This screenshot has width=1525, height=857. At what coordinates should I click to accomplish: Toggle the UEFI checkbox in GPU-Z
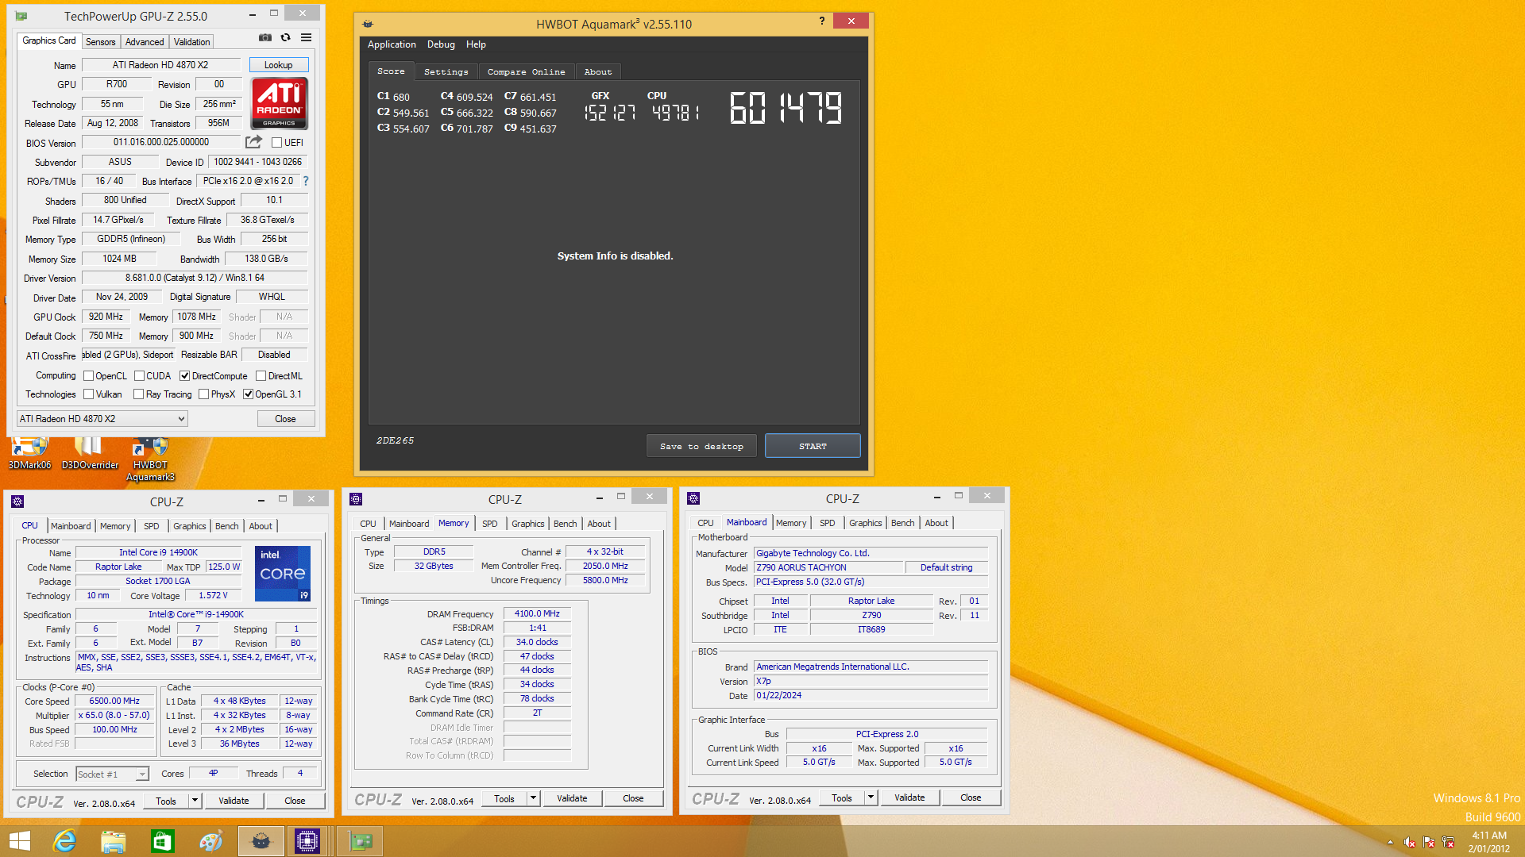tap(276, 143)
